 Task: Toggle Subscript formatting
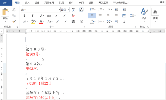57,16
